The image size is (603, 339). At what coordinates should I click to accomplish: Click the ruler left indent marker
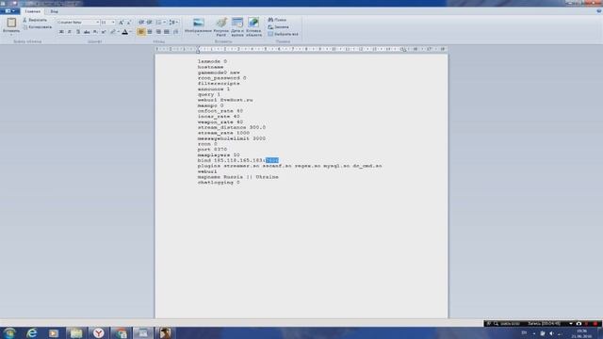198,50
